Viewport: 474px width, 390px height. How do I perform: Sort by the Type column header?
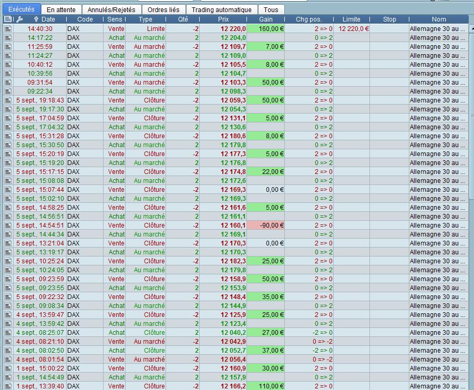tap(146, 19)
